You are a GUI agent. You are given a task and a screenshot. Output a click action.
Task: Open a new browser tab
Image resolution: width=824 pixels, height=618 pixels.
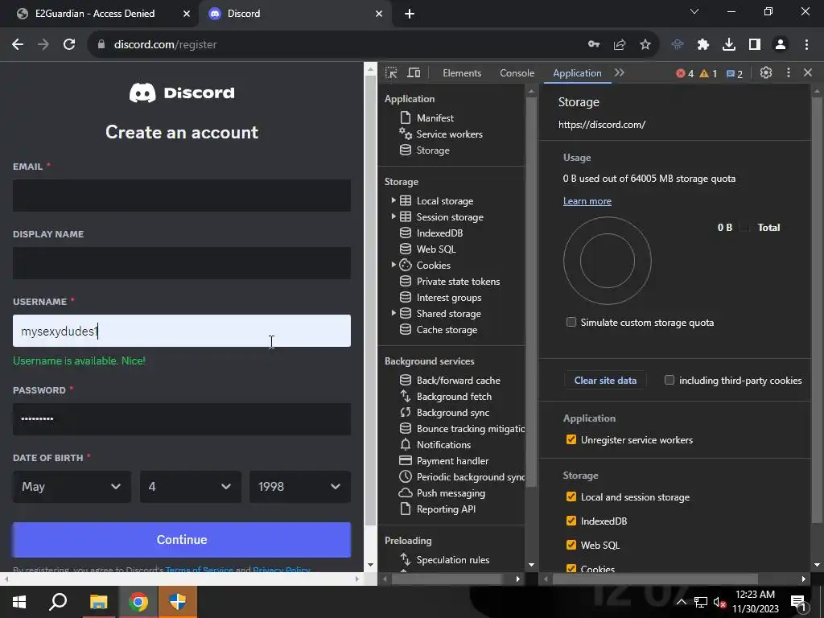point(410,14)
